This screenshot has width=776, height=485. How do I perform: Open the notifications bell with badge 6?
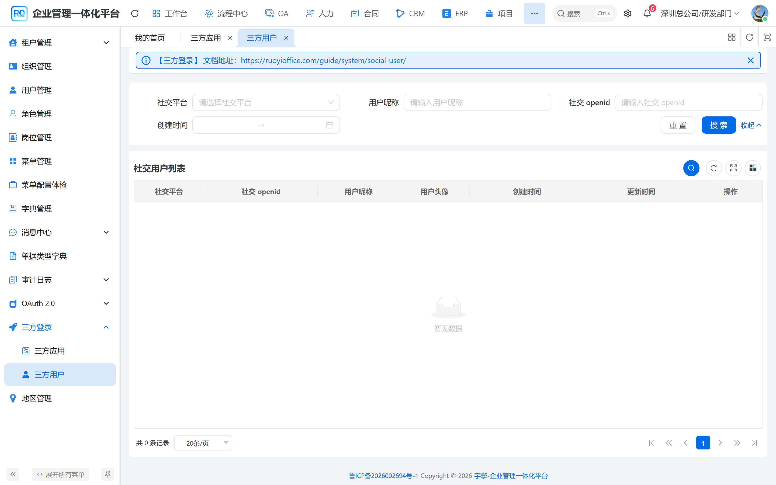coord(647,13)
